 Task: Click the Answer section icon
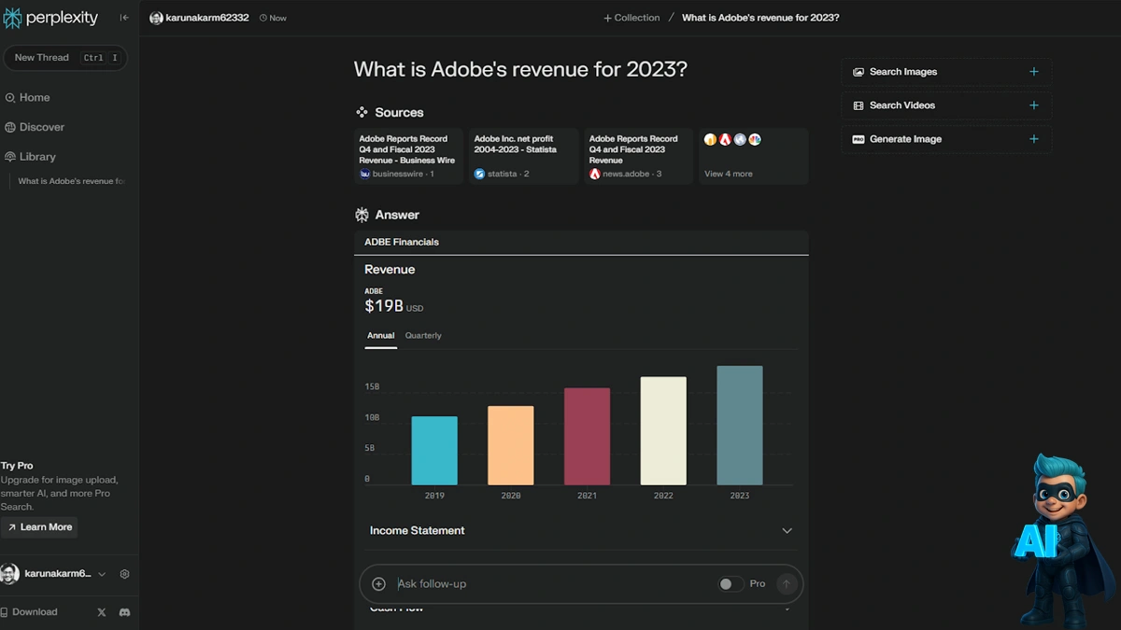pyautogui.click(x=362, y=216)
